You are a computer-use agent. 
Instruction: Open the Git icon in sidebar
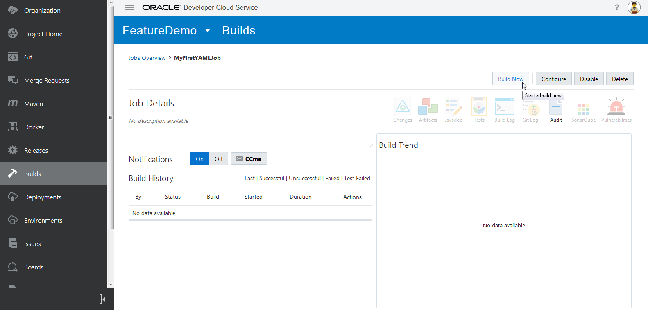13,57
